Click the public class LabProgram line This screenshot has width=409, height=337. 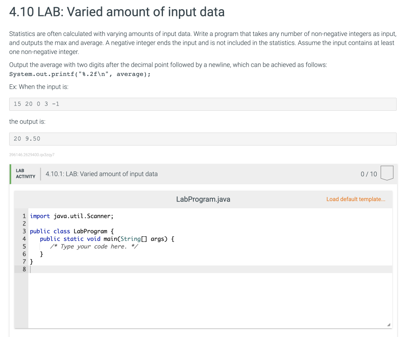coord(72,231)
